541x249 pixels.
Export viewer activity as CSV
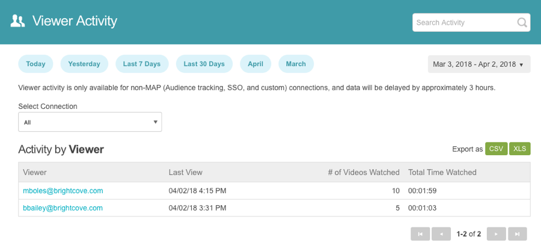click(497, 149)
